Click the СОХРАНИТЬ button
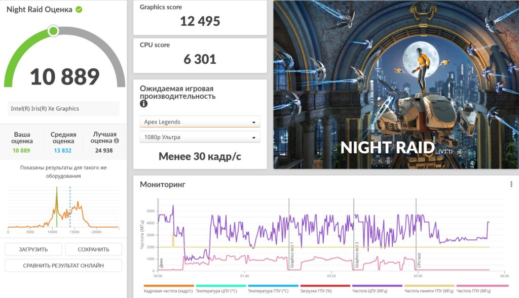 point(94,249)
